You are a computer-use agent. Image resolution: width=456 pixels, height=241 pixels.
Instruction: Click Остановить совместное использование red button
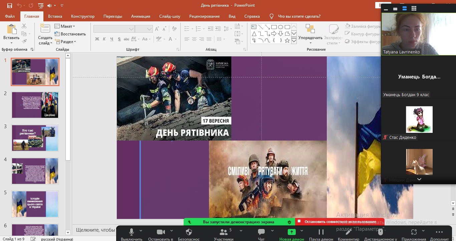pos(340,222)
